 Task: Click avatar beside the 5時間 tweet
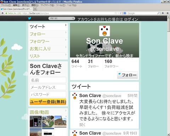coord(75,96)
